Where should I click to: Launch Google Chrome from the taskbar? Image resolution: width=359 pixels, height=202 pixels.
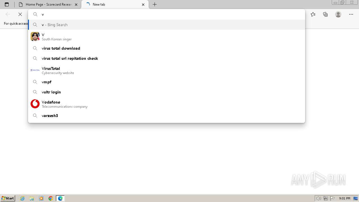pos(51,198)
